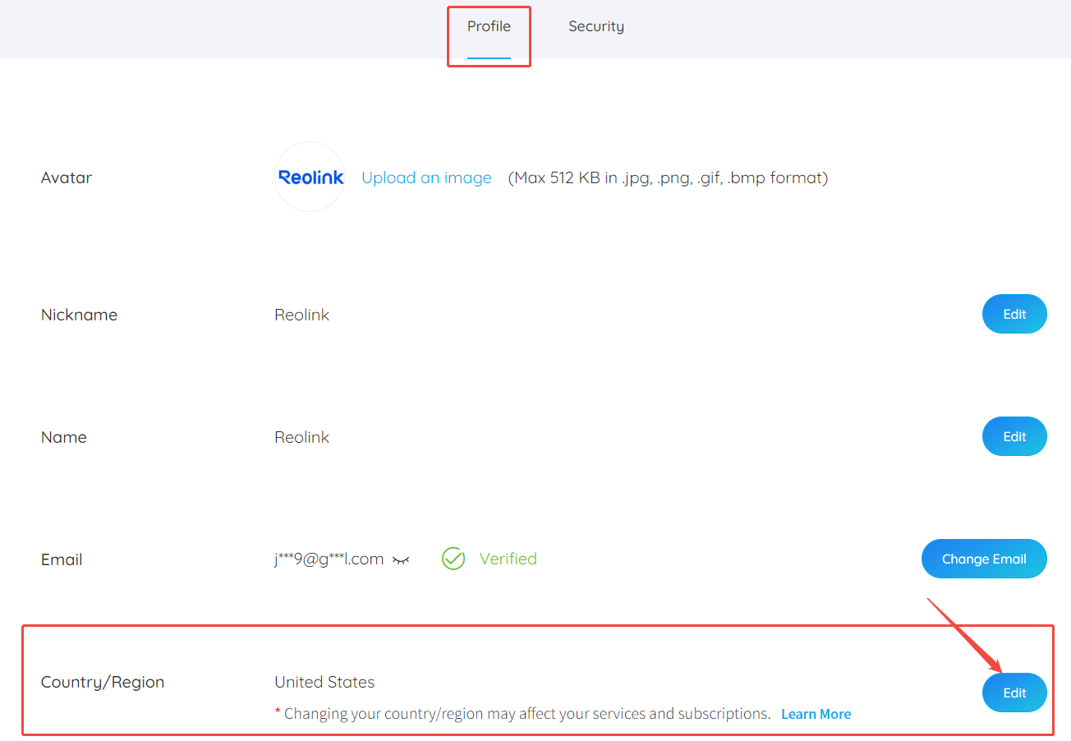The height and width of the screenshot is (741, 1071).
Task: Click the Nickname label
Action: coord(79,315)
